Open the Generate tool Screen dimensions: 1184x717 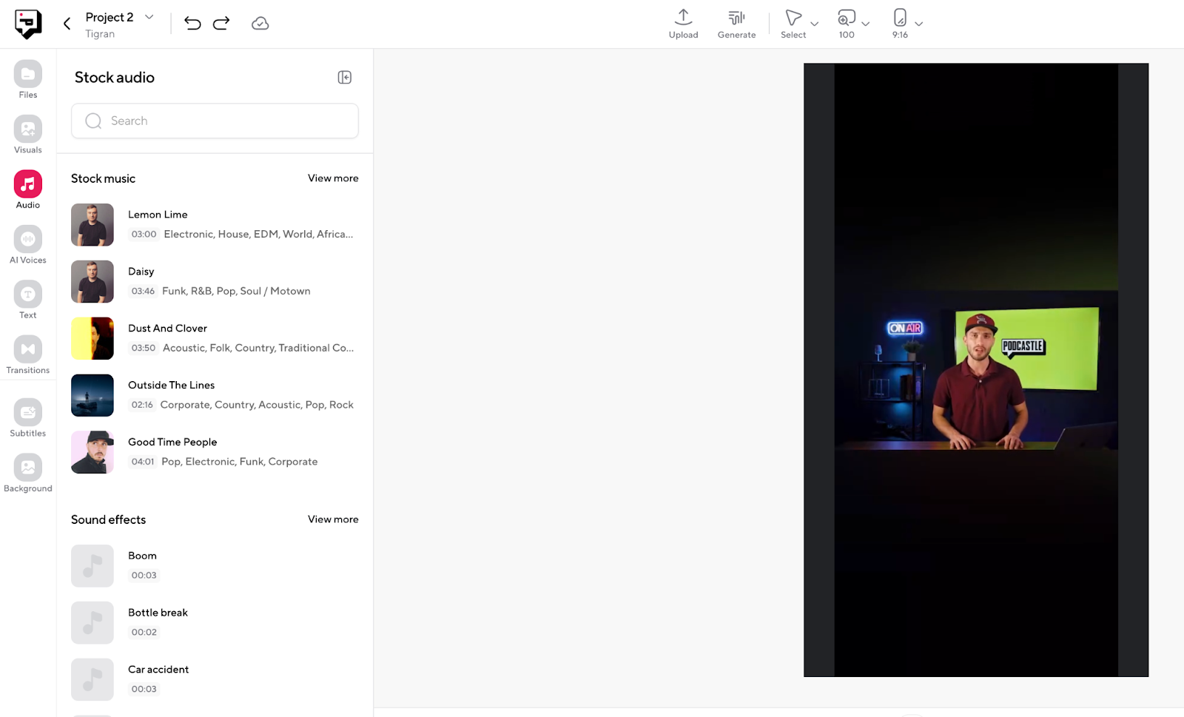[x=736, y=24]
